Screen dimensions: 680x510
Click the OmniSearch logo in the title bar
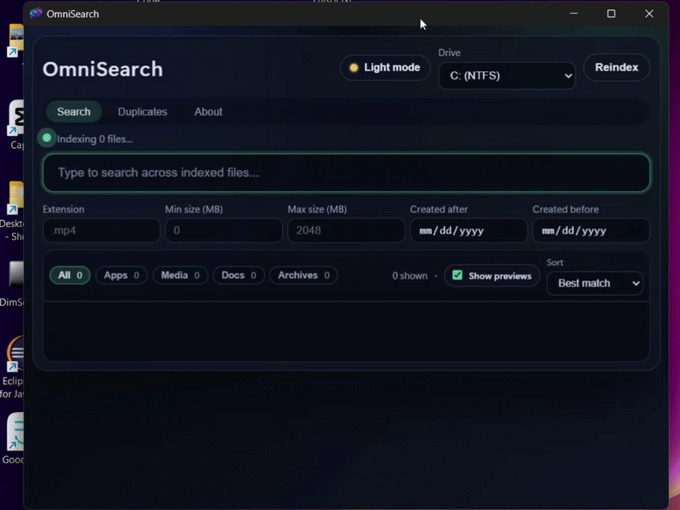pos(36,14)
